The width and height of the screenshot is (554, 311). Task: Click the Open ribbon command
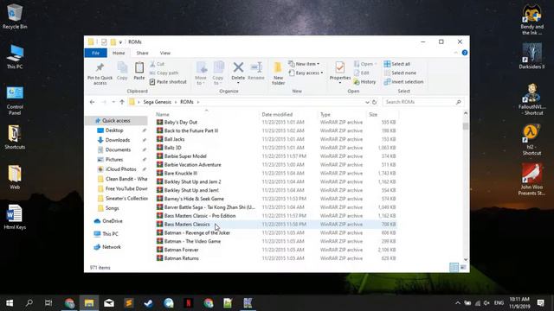(x=365, y=64)
